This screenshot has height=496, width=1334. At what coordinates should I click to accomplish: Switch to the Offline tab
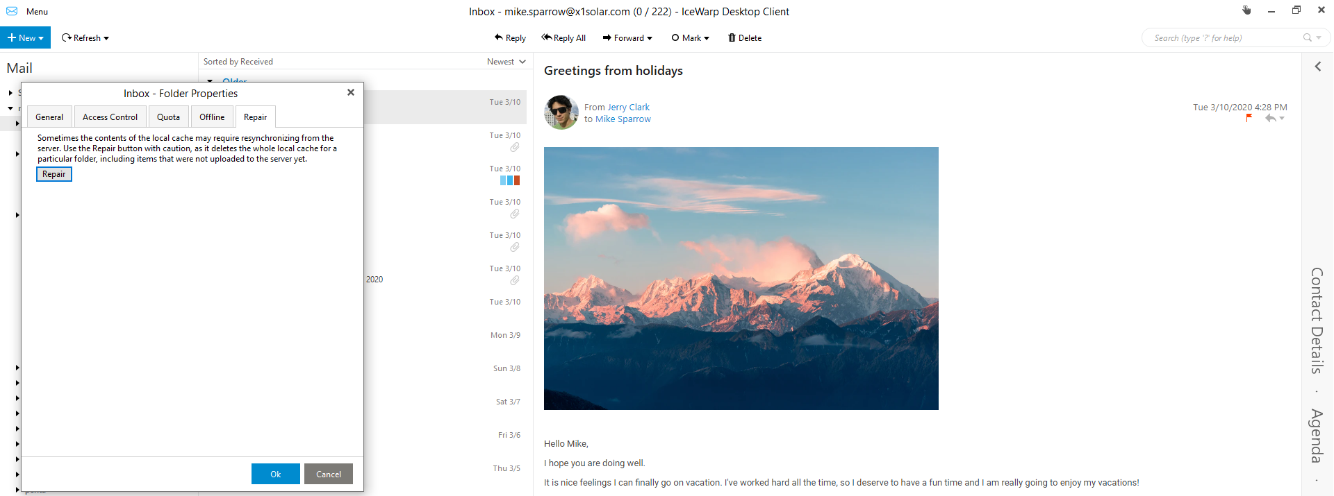tap(212, 117)
